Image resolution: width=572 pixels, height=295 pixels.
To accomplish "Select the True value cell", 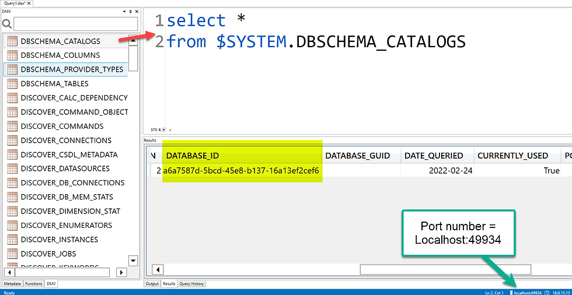I will pyautogui.click(x=517, y=170).
